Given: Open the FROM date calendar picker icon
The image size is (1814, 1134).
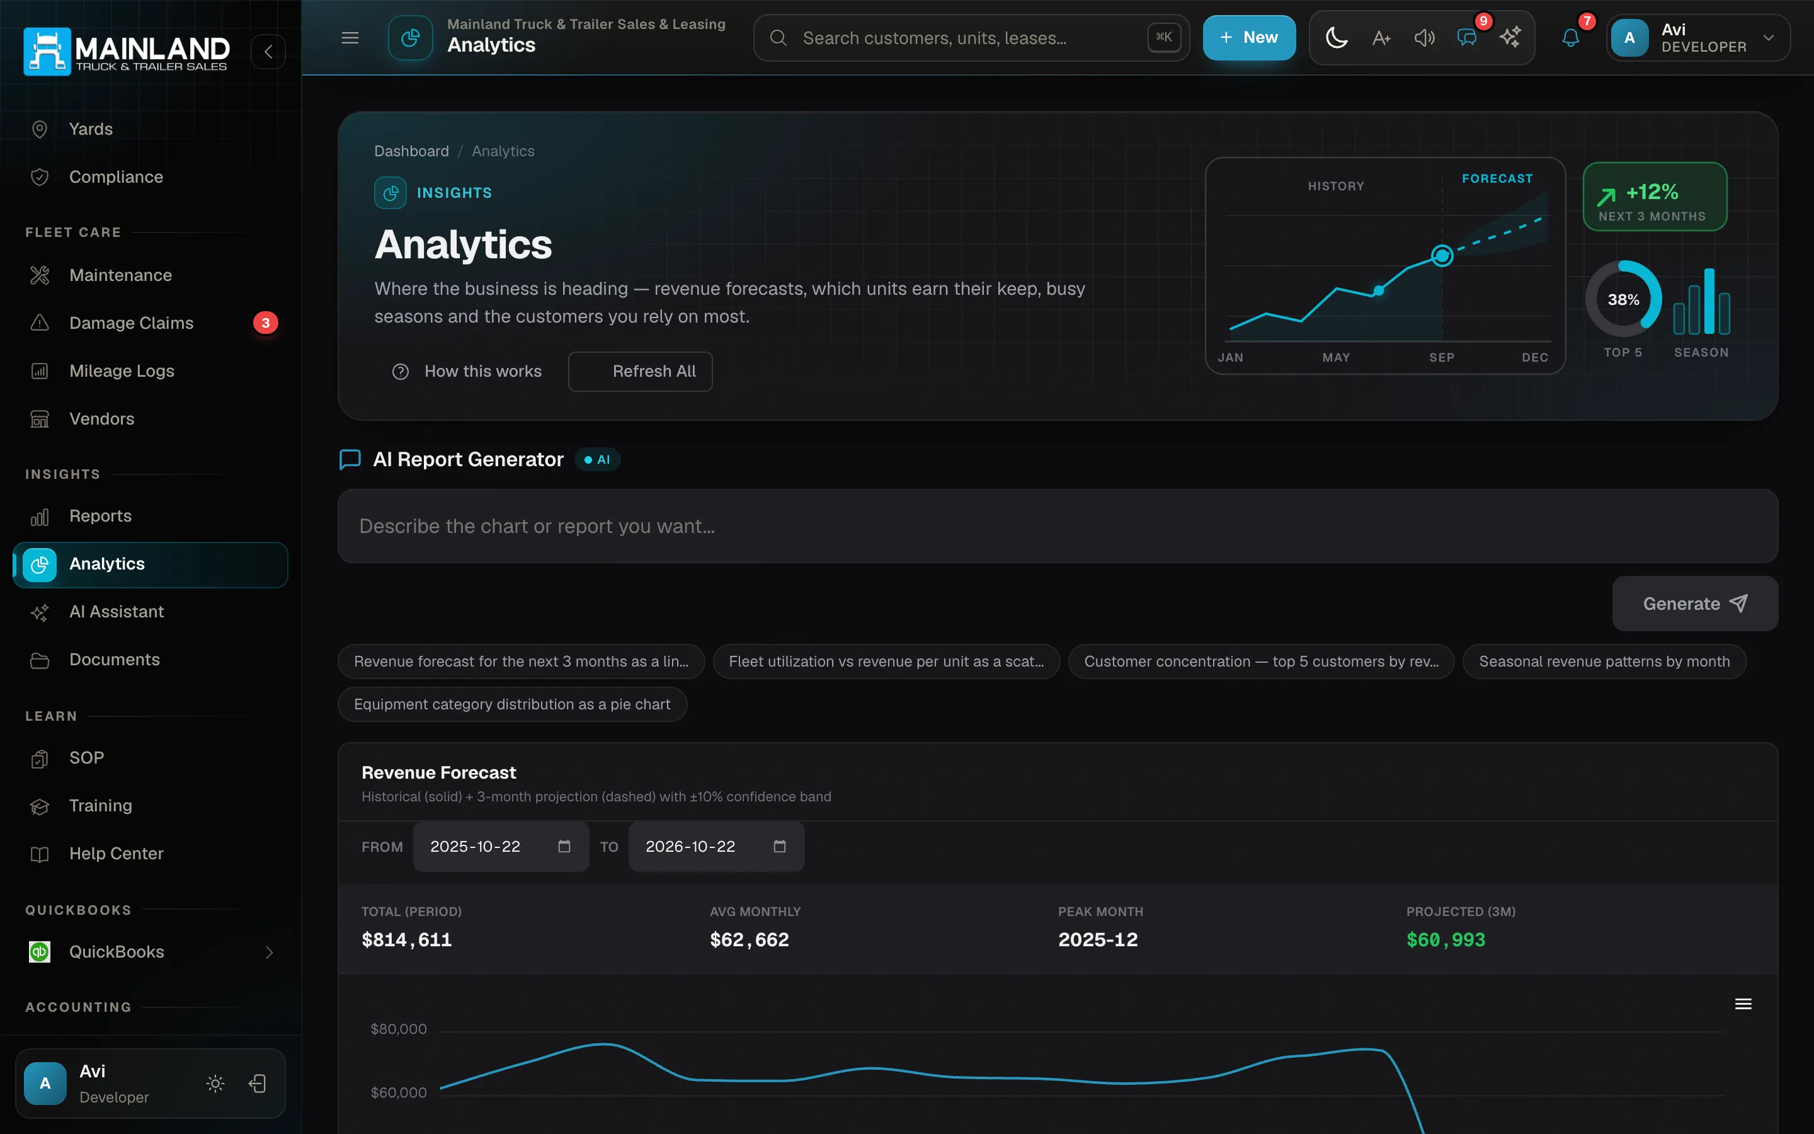Looking at the screenshot, I should 564,846.
